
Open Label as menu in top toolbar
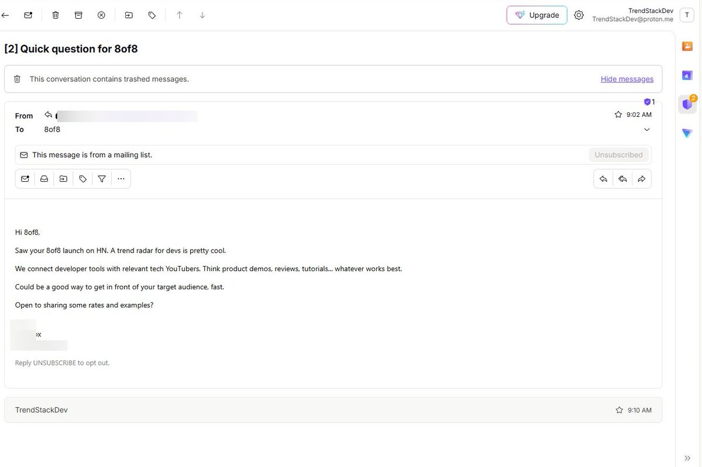coord(152,15)
